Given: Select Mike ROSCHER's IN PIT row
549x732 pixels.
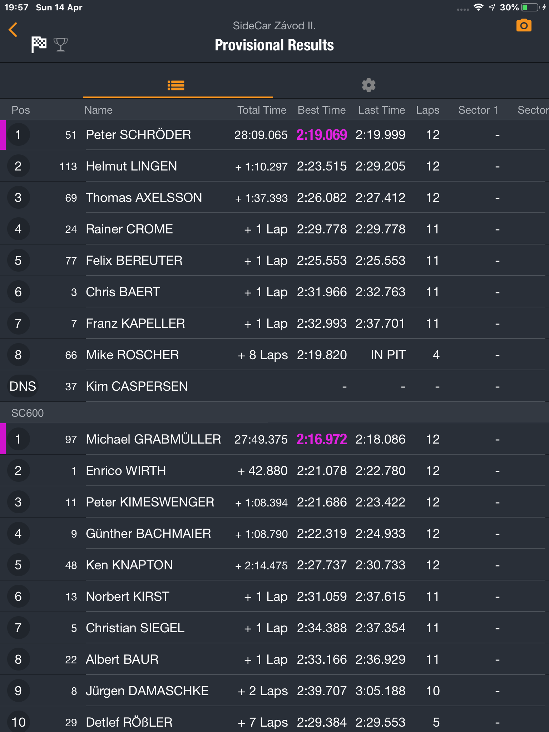Looking at the screenshot, I should point(274,355).
